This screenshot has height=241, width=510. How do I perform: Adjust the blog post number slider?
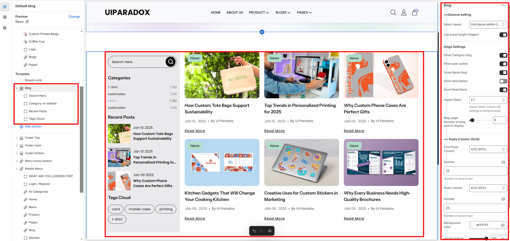click(472, 120)
